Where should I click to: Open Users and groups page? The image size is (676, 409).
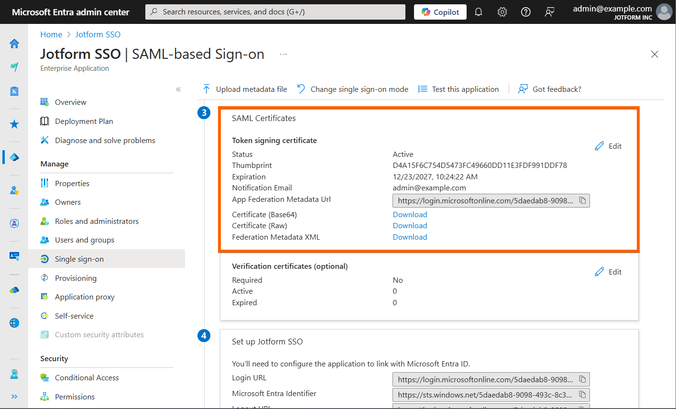click(85, 240)
